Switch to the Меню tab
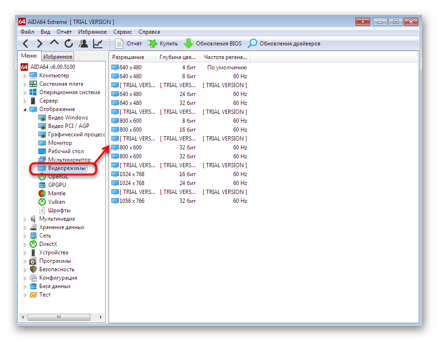 click(29, 56)
